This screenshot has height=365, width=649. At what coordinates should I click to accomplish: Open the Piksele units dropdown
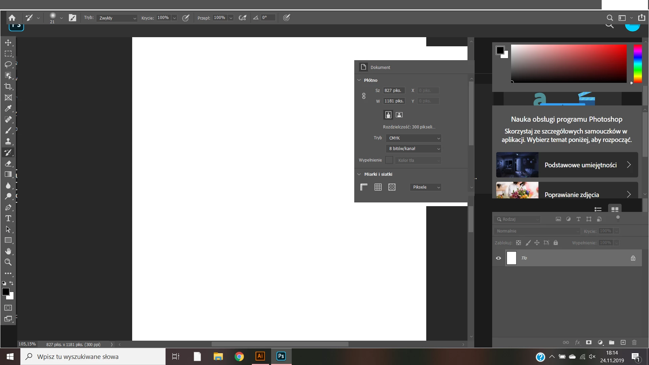(426, 187)
